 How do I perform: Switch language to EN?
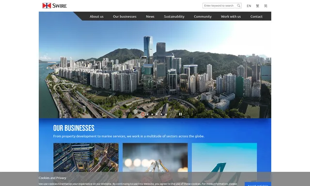pyautogui.click(x=249, y=6)
